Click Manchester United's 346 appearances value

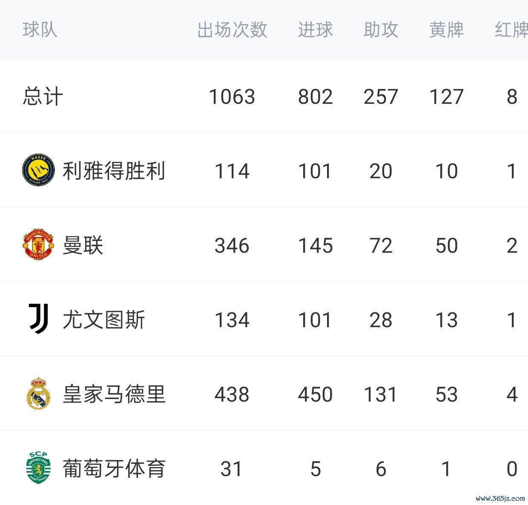pos(232,245)
